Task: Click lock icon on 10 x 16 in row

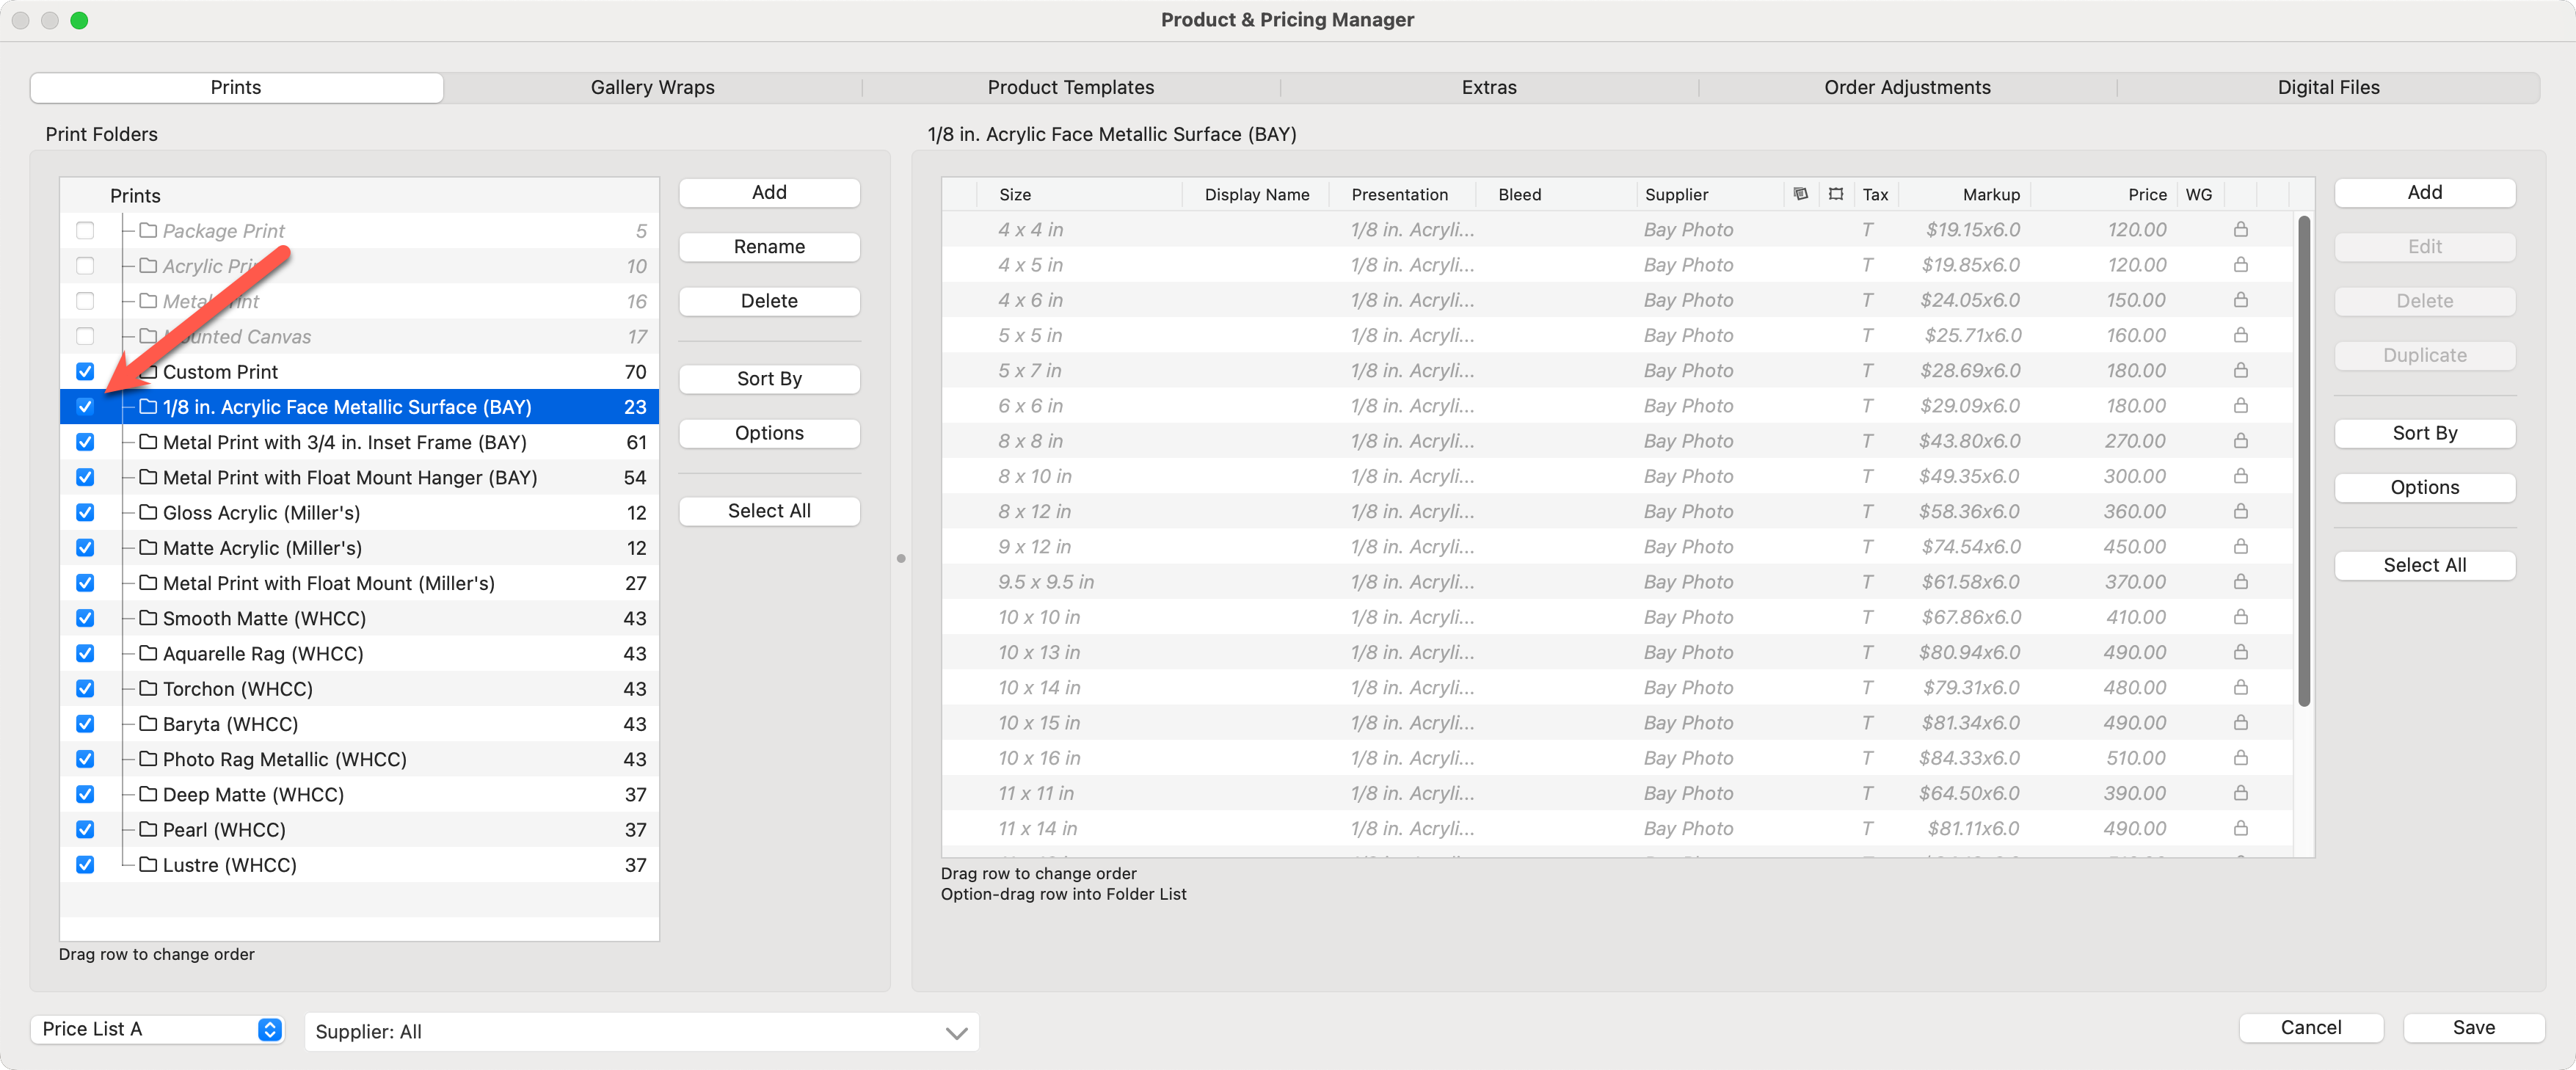Action: pos(2240,758)
